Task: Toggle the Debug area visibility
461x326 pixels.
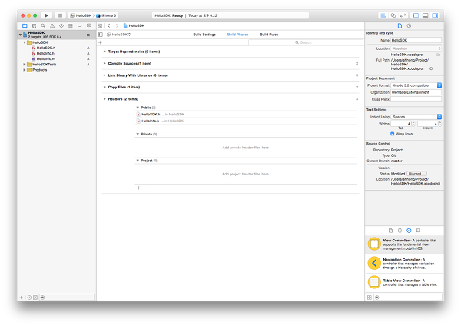Action: click(x=425, y=15)
